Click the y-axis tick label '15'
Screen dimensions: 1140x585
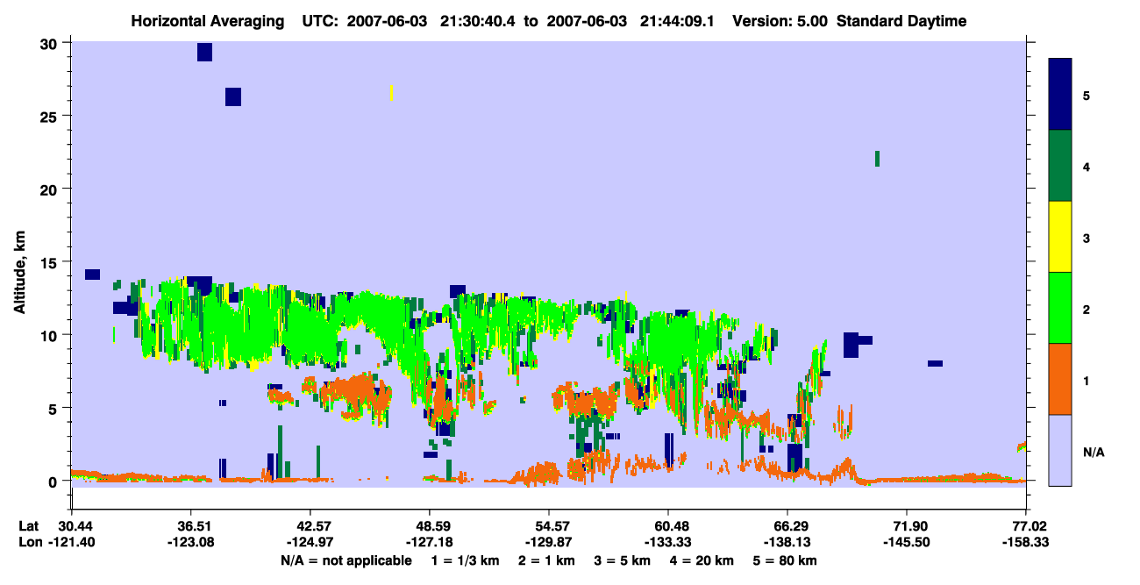click(x=51, y=262)
